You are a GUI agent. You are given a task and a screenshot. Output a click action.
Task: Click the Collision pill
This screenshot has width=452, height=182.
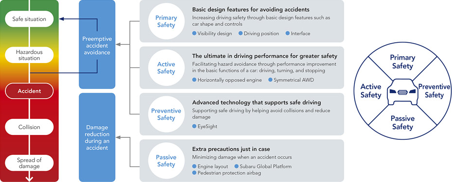coord(29,127)
